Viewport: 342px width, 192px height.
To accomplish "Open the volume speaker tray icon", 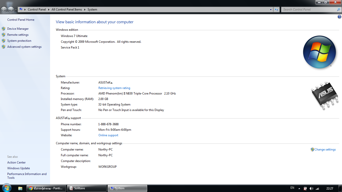I will [311, 188].
